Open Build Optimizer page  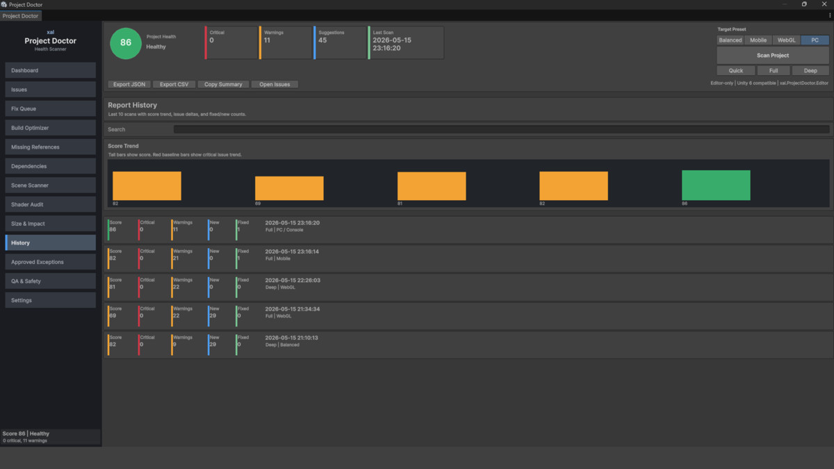tap(50, 128)
